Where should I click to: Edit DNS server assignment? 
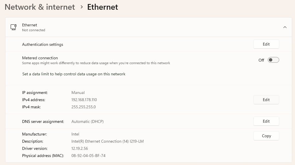[x=266, y=121]
